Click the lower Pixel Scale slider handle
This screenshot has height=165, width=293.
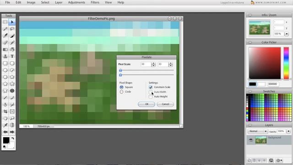(x=120, y=75)
